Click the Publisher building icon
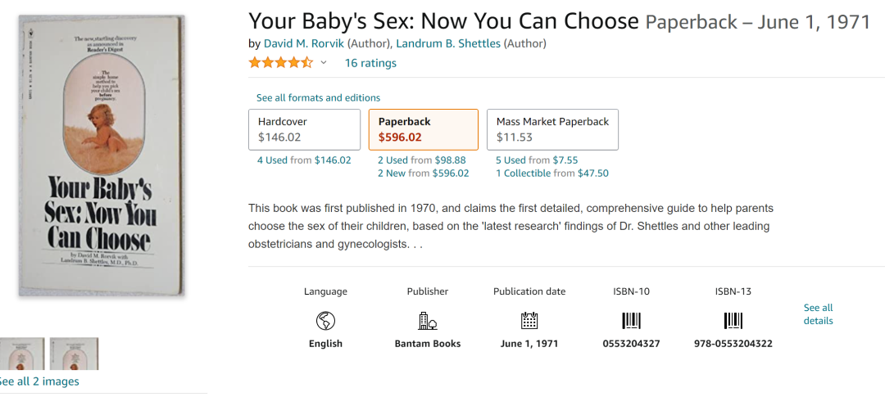Screen dimensions: 885x397 pyautogui.click(x=428, y=320)
